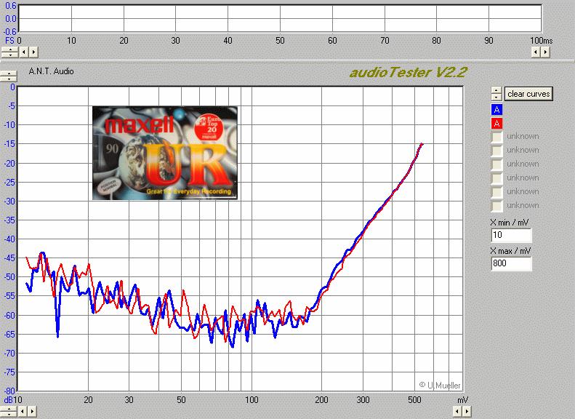Select the blue 'A' curve swatch

(497, 110)
